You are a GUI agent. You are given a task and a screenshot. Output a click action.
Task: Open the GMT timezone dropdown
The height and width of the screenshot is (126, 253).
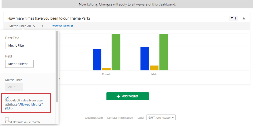(161, 117)
